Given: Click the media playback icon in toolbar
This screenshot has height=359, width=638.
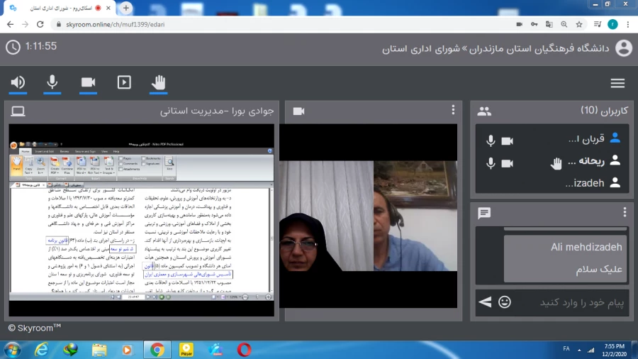Looking at the screenshot, I should (x=124, y=82).
